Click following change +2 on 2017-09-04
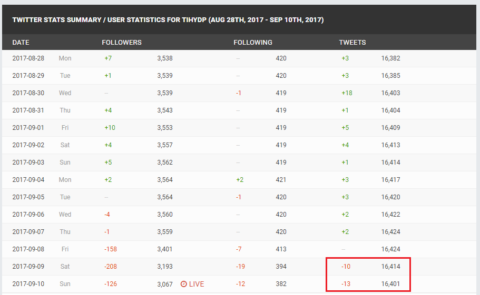This screenshot has height=295, width=480. (240, 180)
